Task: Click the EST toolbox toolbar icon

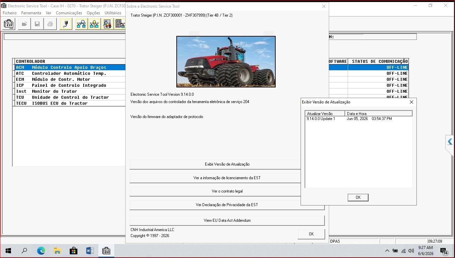Action: (9, 24)
